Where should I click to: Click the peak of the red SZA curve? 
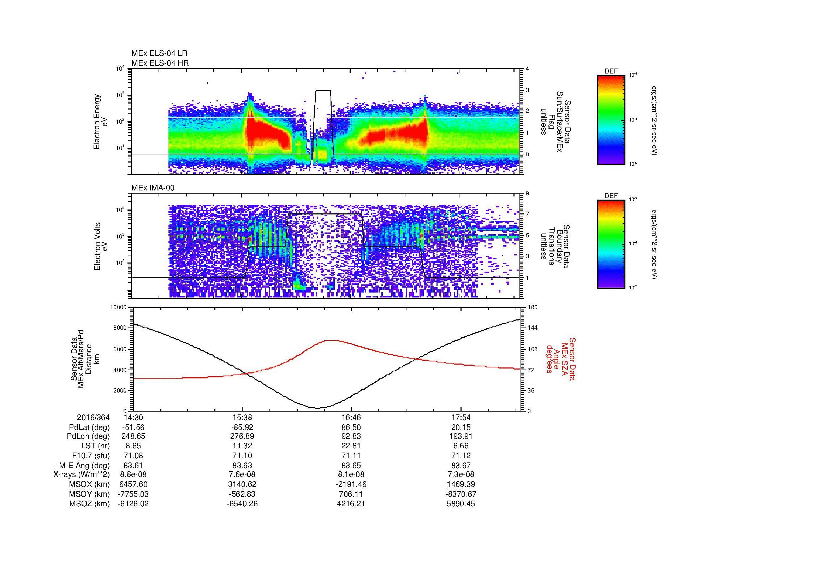tap(331, 340)
